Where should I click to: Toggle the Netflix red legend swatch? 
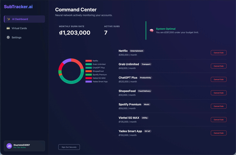click(89, 61)
